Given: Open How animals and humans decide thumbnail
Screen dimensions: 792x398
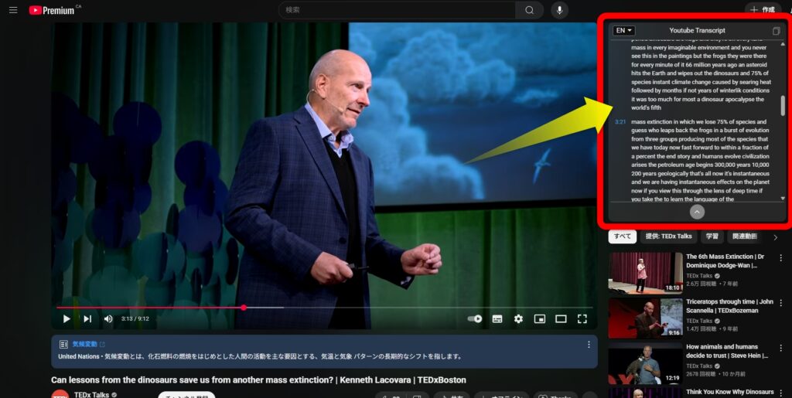Looking at the screenshot, I should pyautogui.click(x=646, y=363).
